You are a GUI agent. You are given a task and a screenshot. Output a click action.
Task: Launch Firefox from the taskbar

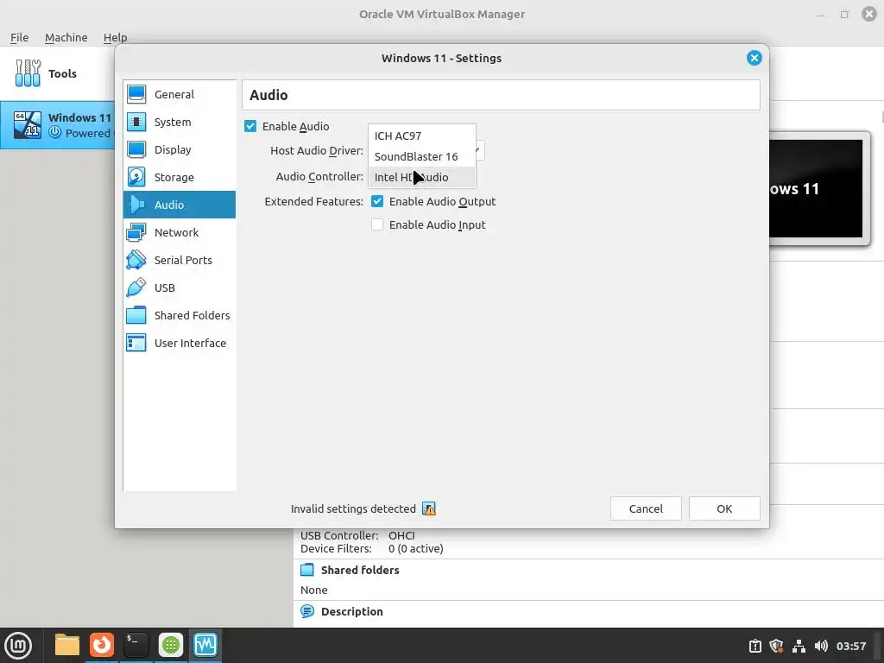coord(102,645)
